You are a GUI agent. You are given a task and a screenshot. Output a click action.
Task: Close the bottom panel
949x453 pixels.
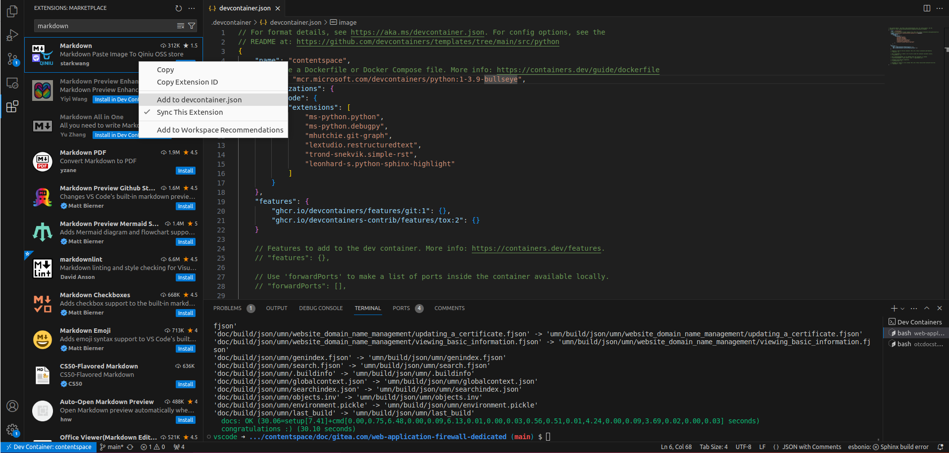pyautogui.click(x=940, y=308)
